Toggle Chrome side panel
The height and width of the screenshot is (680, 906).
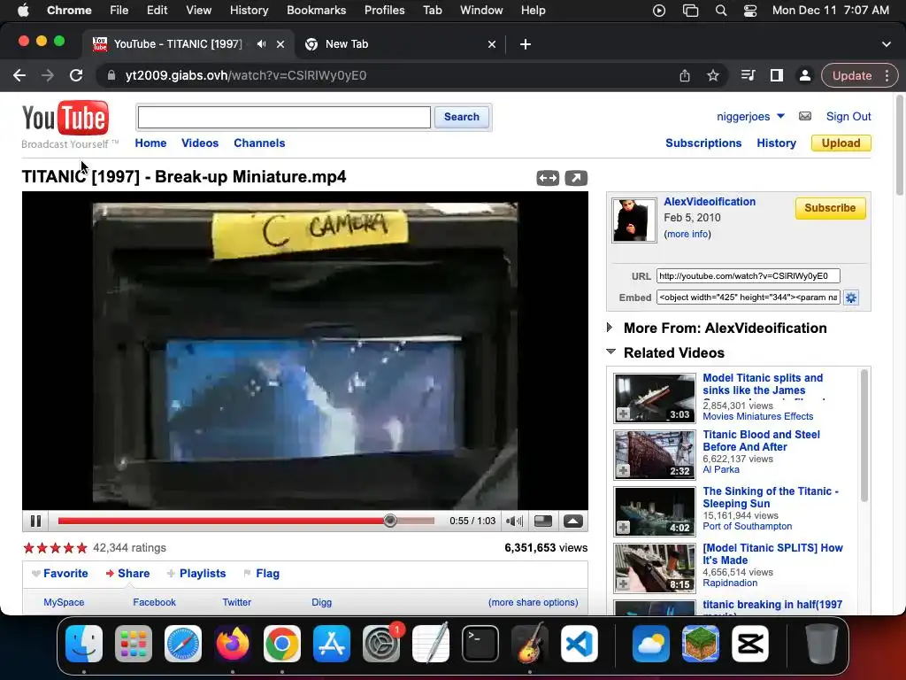pos(777,75)
